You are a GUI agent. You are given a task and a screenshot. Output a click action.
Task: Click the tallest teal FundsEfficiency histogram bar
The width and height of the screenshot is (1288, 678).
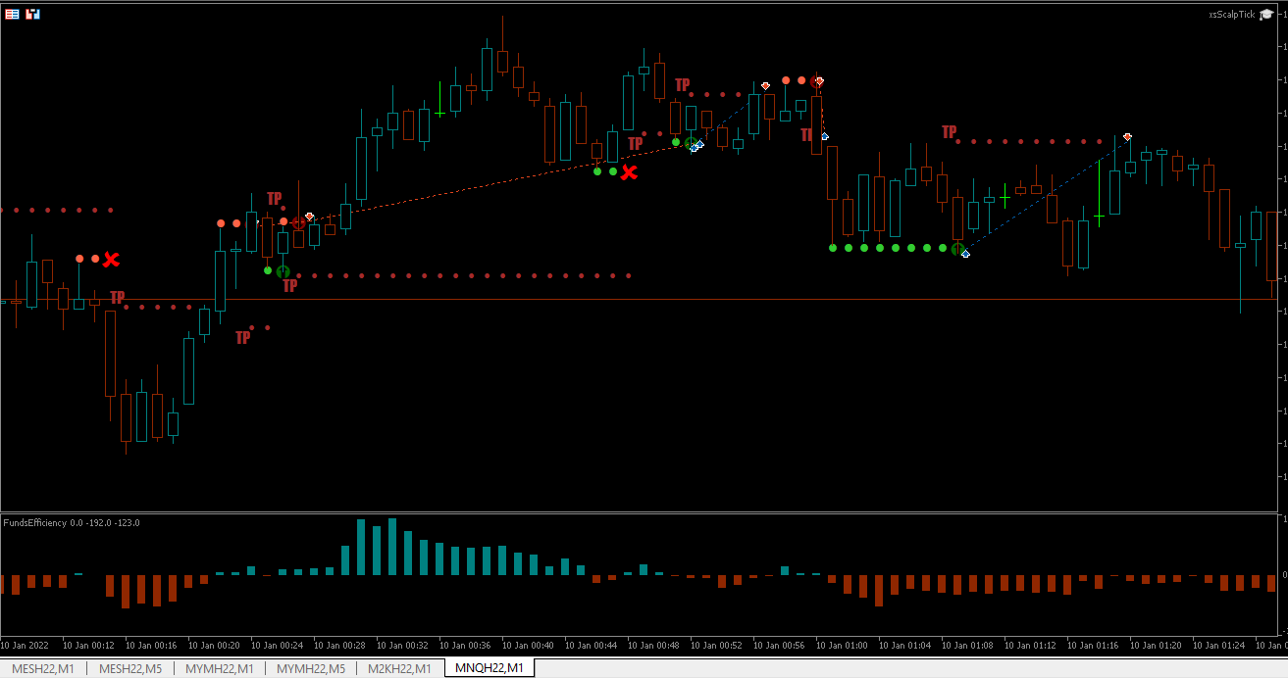click(x=392, y=547)
